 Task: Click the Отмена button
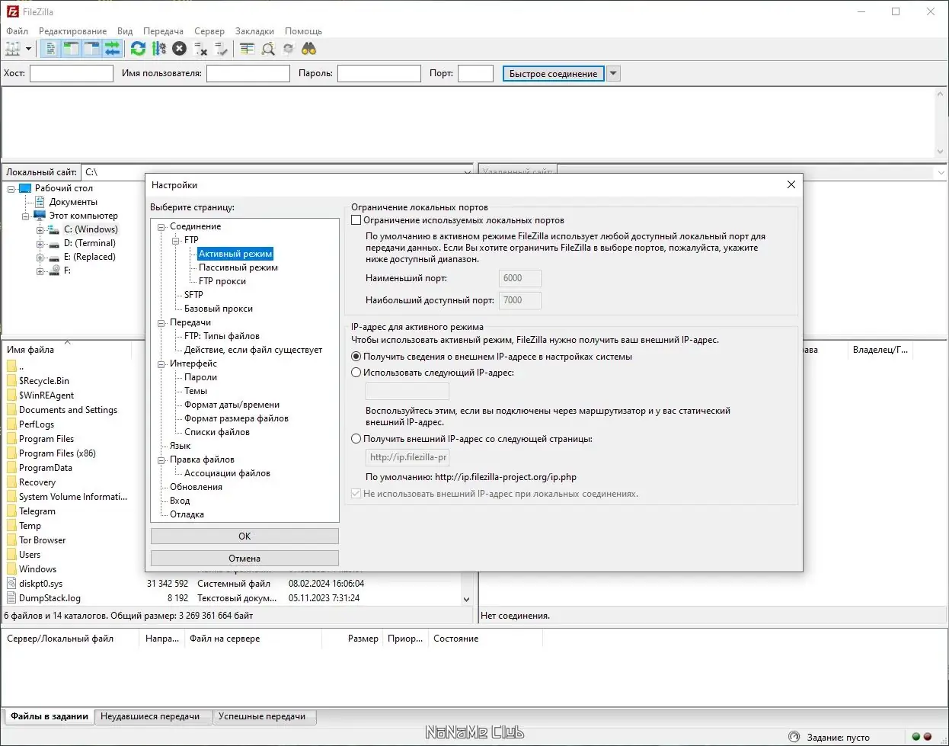244,559
